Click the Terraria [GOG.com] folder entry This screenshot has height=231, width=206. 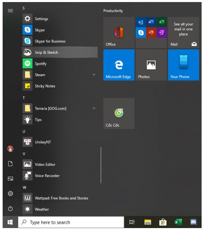point(60,108)
